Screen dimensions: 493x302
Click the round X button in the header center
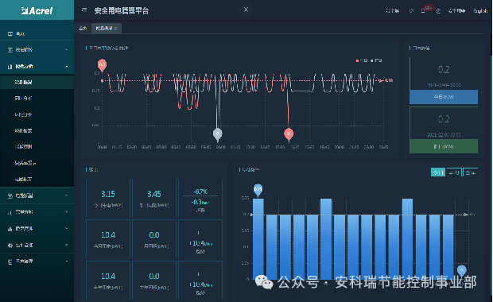tap(246, 10)
